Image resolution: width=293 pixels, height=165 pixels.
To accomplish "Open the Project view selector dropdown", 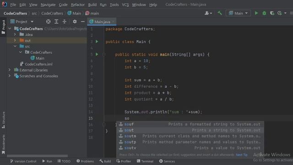I will tap(22, 22).
